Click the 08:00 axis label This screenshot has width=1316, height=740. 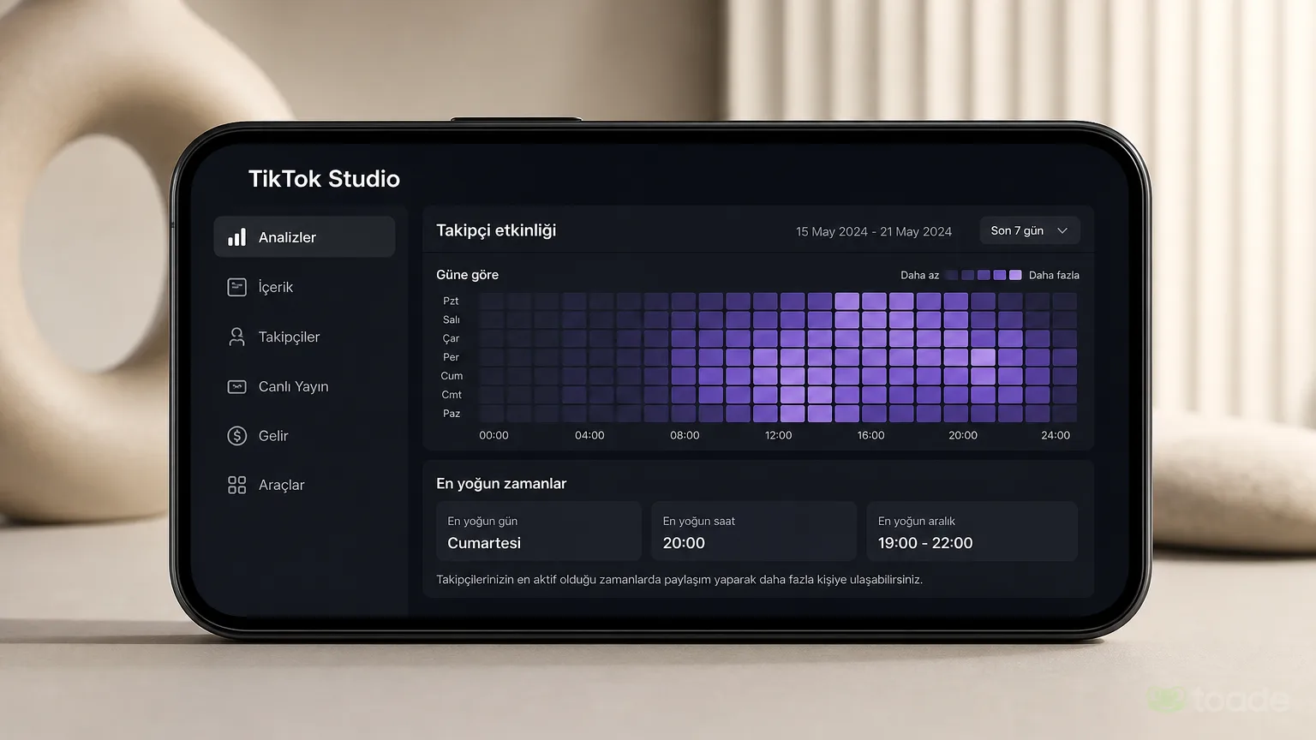(x=685, y=435)
